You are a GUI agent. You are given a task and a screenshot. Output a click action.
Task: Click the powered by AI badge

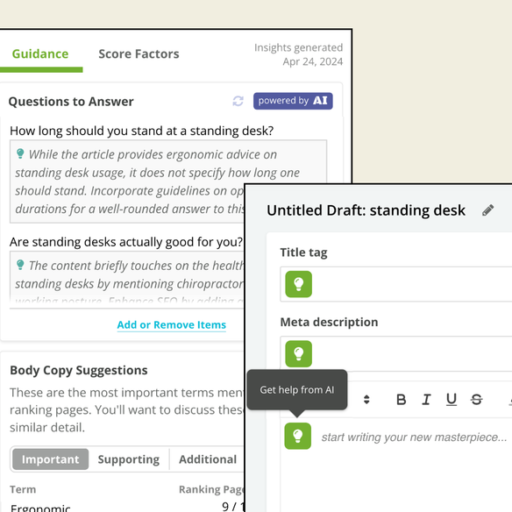pyautogui.click(x=293, y=101)
